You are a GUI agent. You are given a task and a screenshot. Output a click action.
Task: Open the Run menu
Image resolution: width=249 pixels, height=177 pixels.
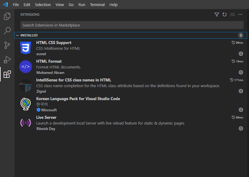coord(82,5)
